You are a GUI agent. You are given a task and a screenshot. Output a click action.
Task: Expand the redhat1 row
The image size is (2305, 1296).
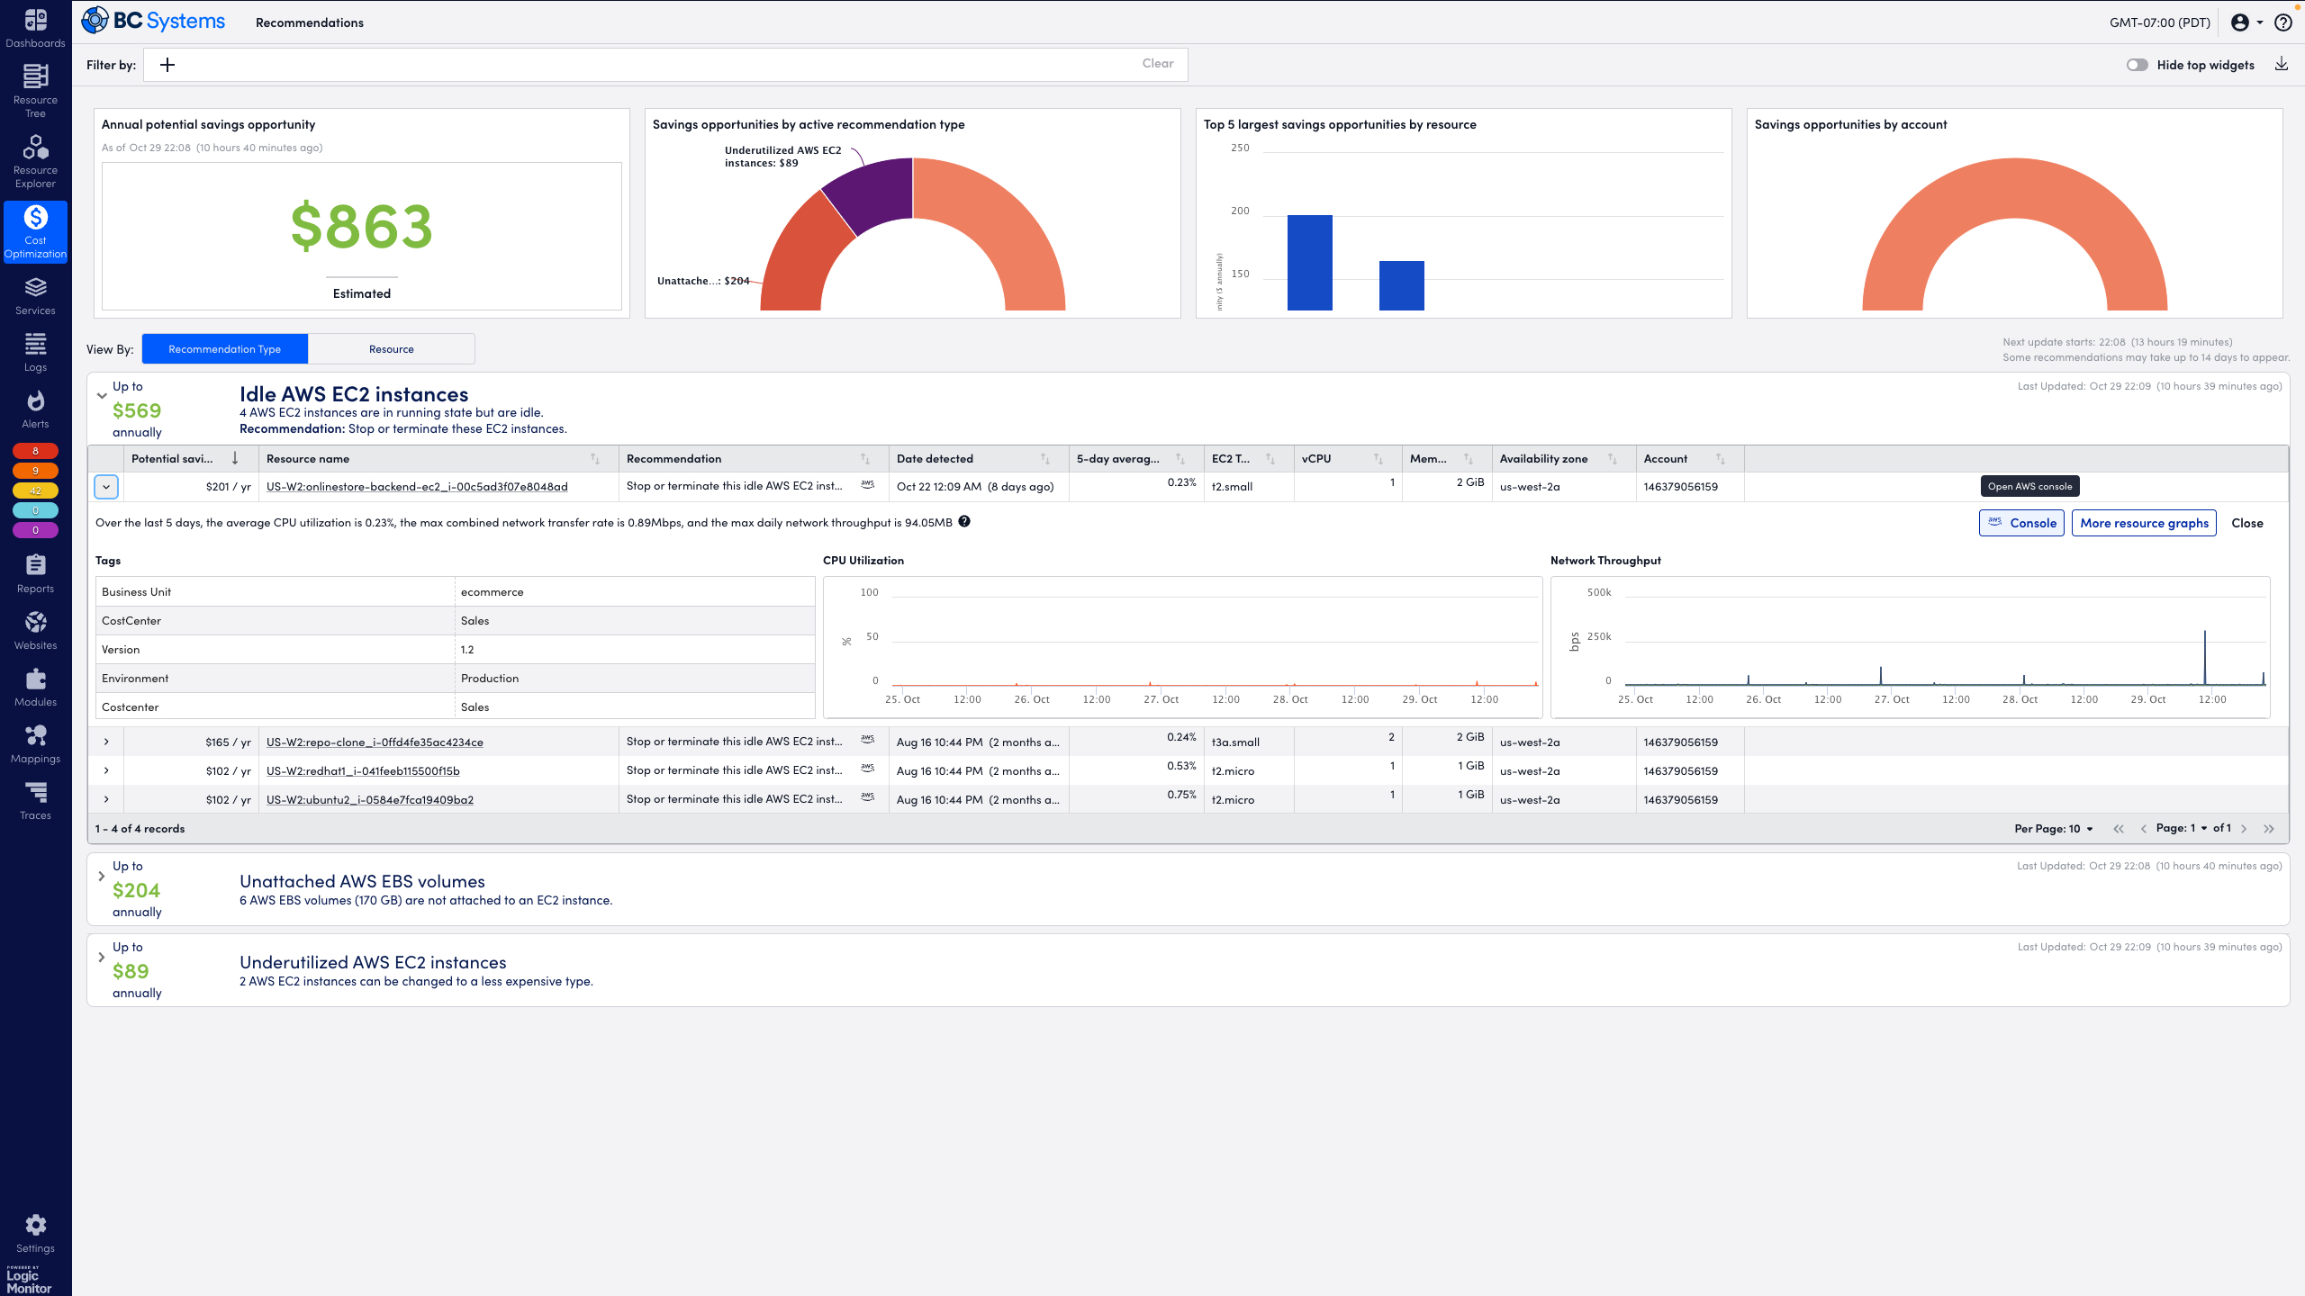(x=106, y=770)
